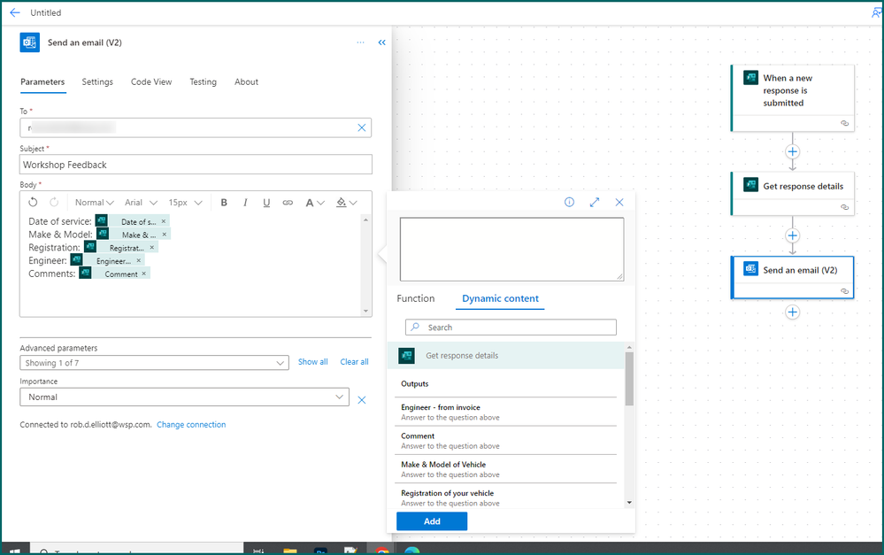Image resolution: width=884 pixels, height=555 pixels.
Task: Add step after Get response details
Action: coord(793,235)
